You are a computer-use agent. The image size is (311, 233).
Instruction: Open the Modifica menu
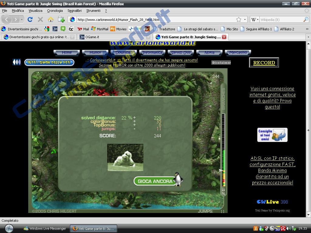[18, 11]
